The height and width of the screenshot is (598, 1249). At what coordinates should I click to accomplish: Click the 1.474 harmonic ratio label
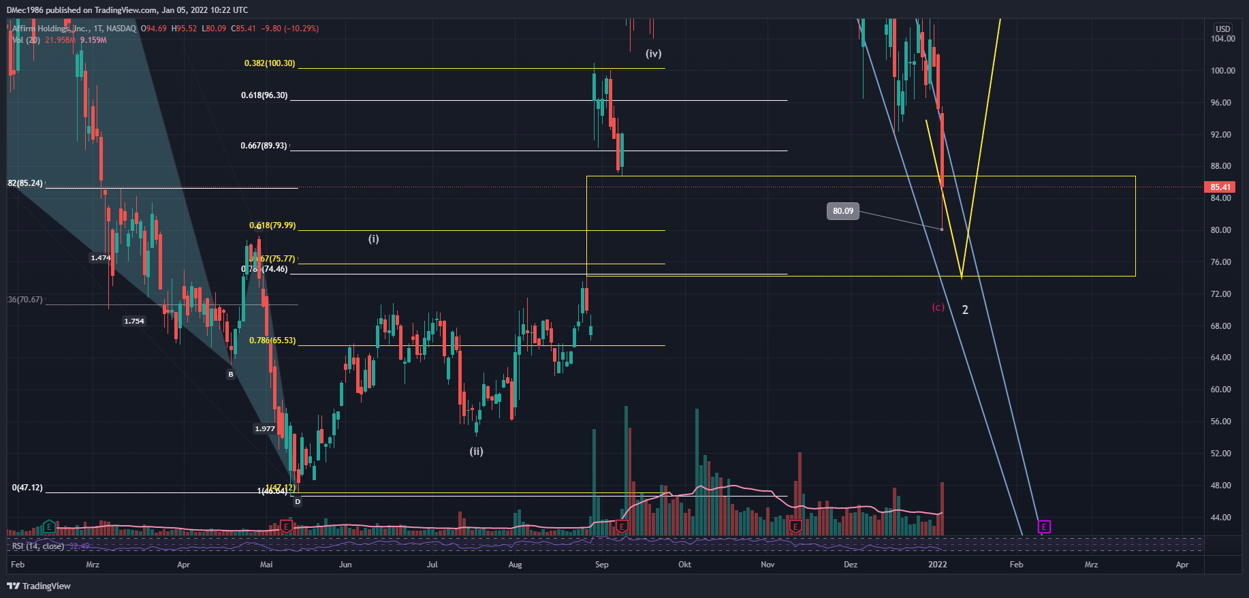coord(101,257)
